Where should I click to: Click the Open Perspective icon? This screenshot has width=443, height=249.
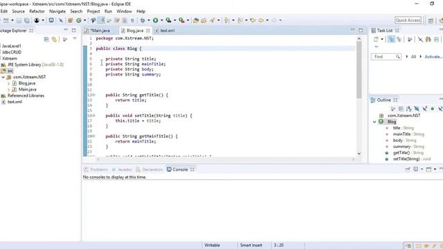[431, 21]
